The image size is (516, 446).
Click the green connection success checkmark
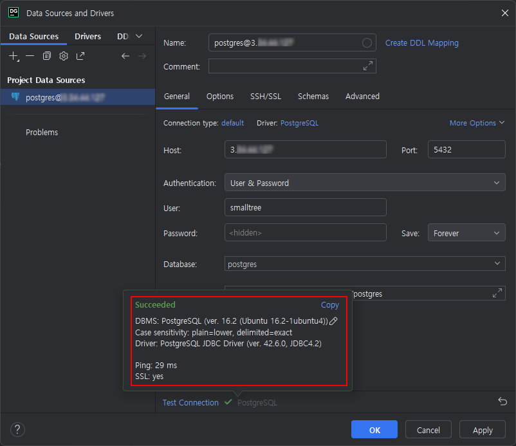[228, 402]
